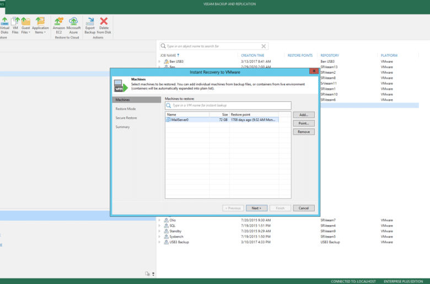The width and height of the screenshot is (430, 284).
Task: Expand the Sysbench backup job
Action: coord(159,237)
